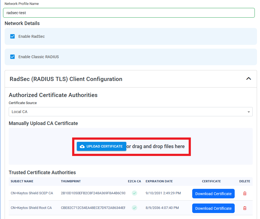The image size is (260, 219).
Task: Click the SUBJECT NAME column header
Action: click(22, 181)
